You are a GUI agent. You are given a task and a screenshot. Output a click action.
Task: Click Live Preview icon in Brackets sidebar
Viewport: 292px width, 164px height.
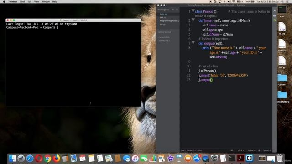[275, 11]
